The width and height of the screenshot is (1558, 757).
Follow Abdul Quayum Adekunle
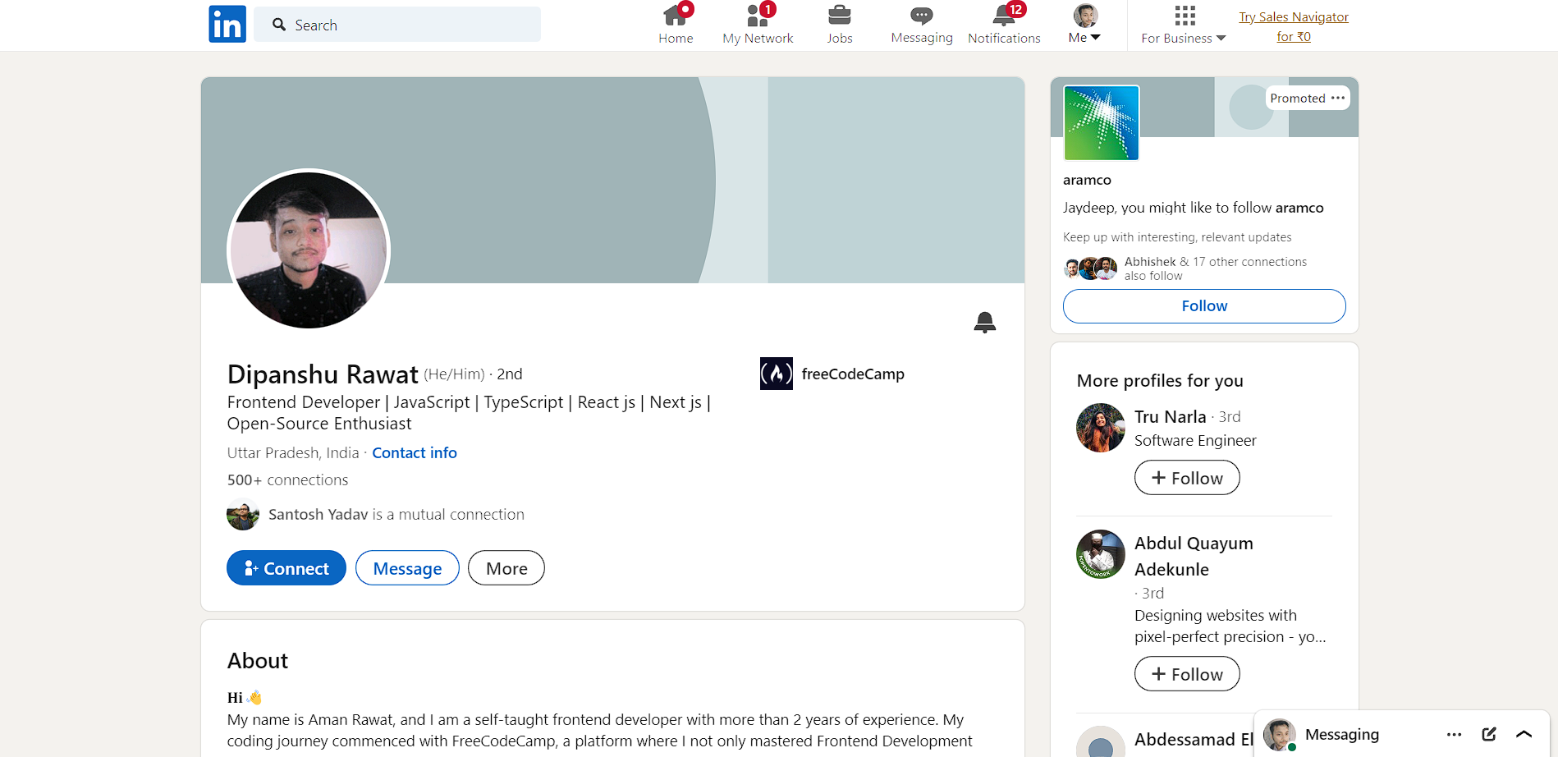(1187, 674)
